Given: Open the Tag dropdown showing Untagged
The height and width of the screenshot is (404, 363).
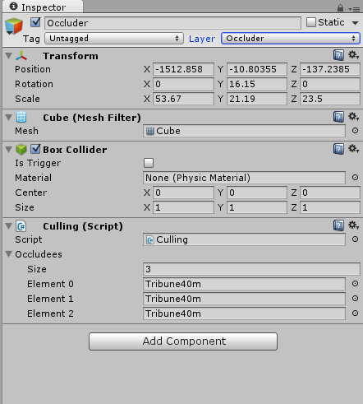Looking at the screenshot, I should tap(114, 39).
